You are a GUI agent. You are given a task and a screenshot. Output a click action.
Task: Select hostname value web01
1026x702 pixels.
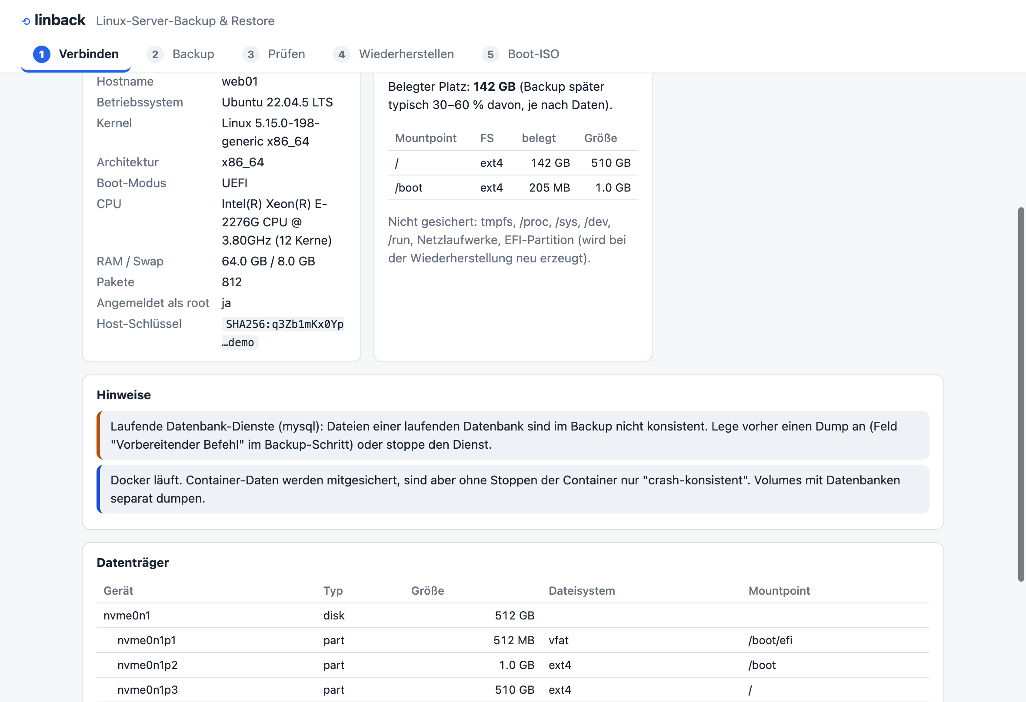[240, 82]
